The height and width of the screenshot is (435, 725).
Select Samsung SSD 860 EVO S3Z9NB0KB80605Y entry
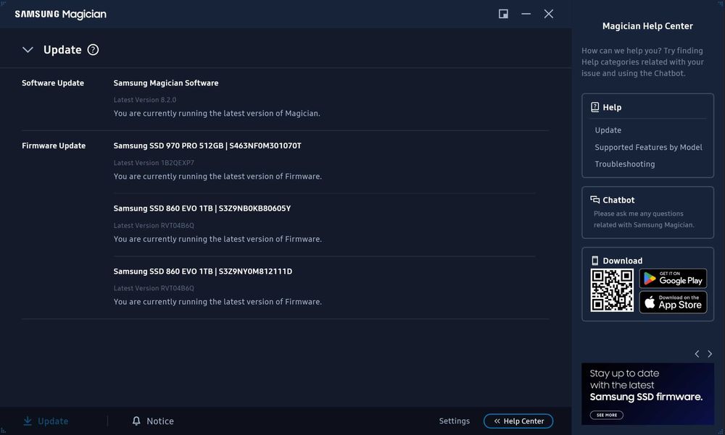pos(202,208)
